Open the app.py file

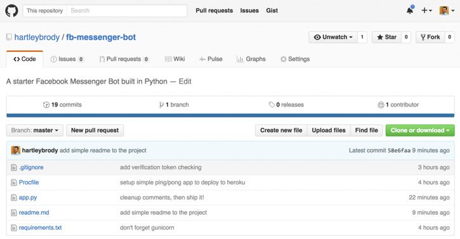[28, 198]
